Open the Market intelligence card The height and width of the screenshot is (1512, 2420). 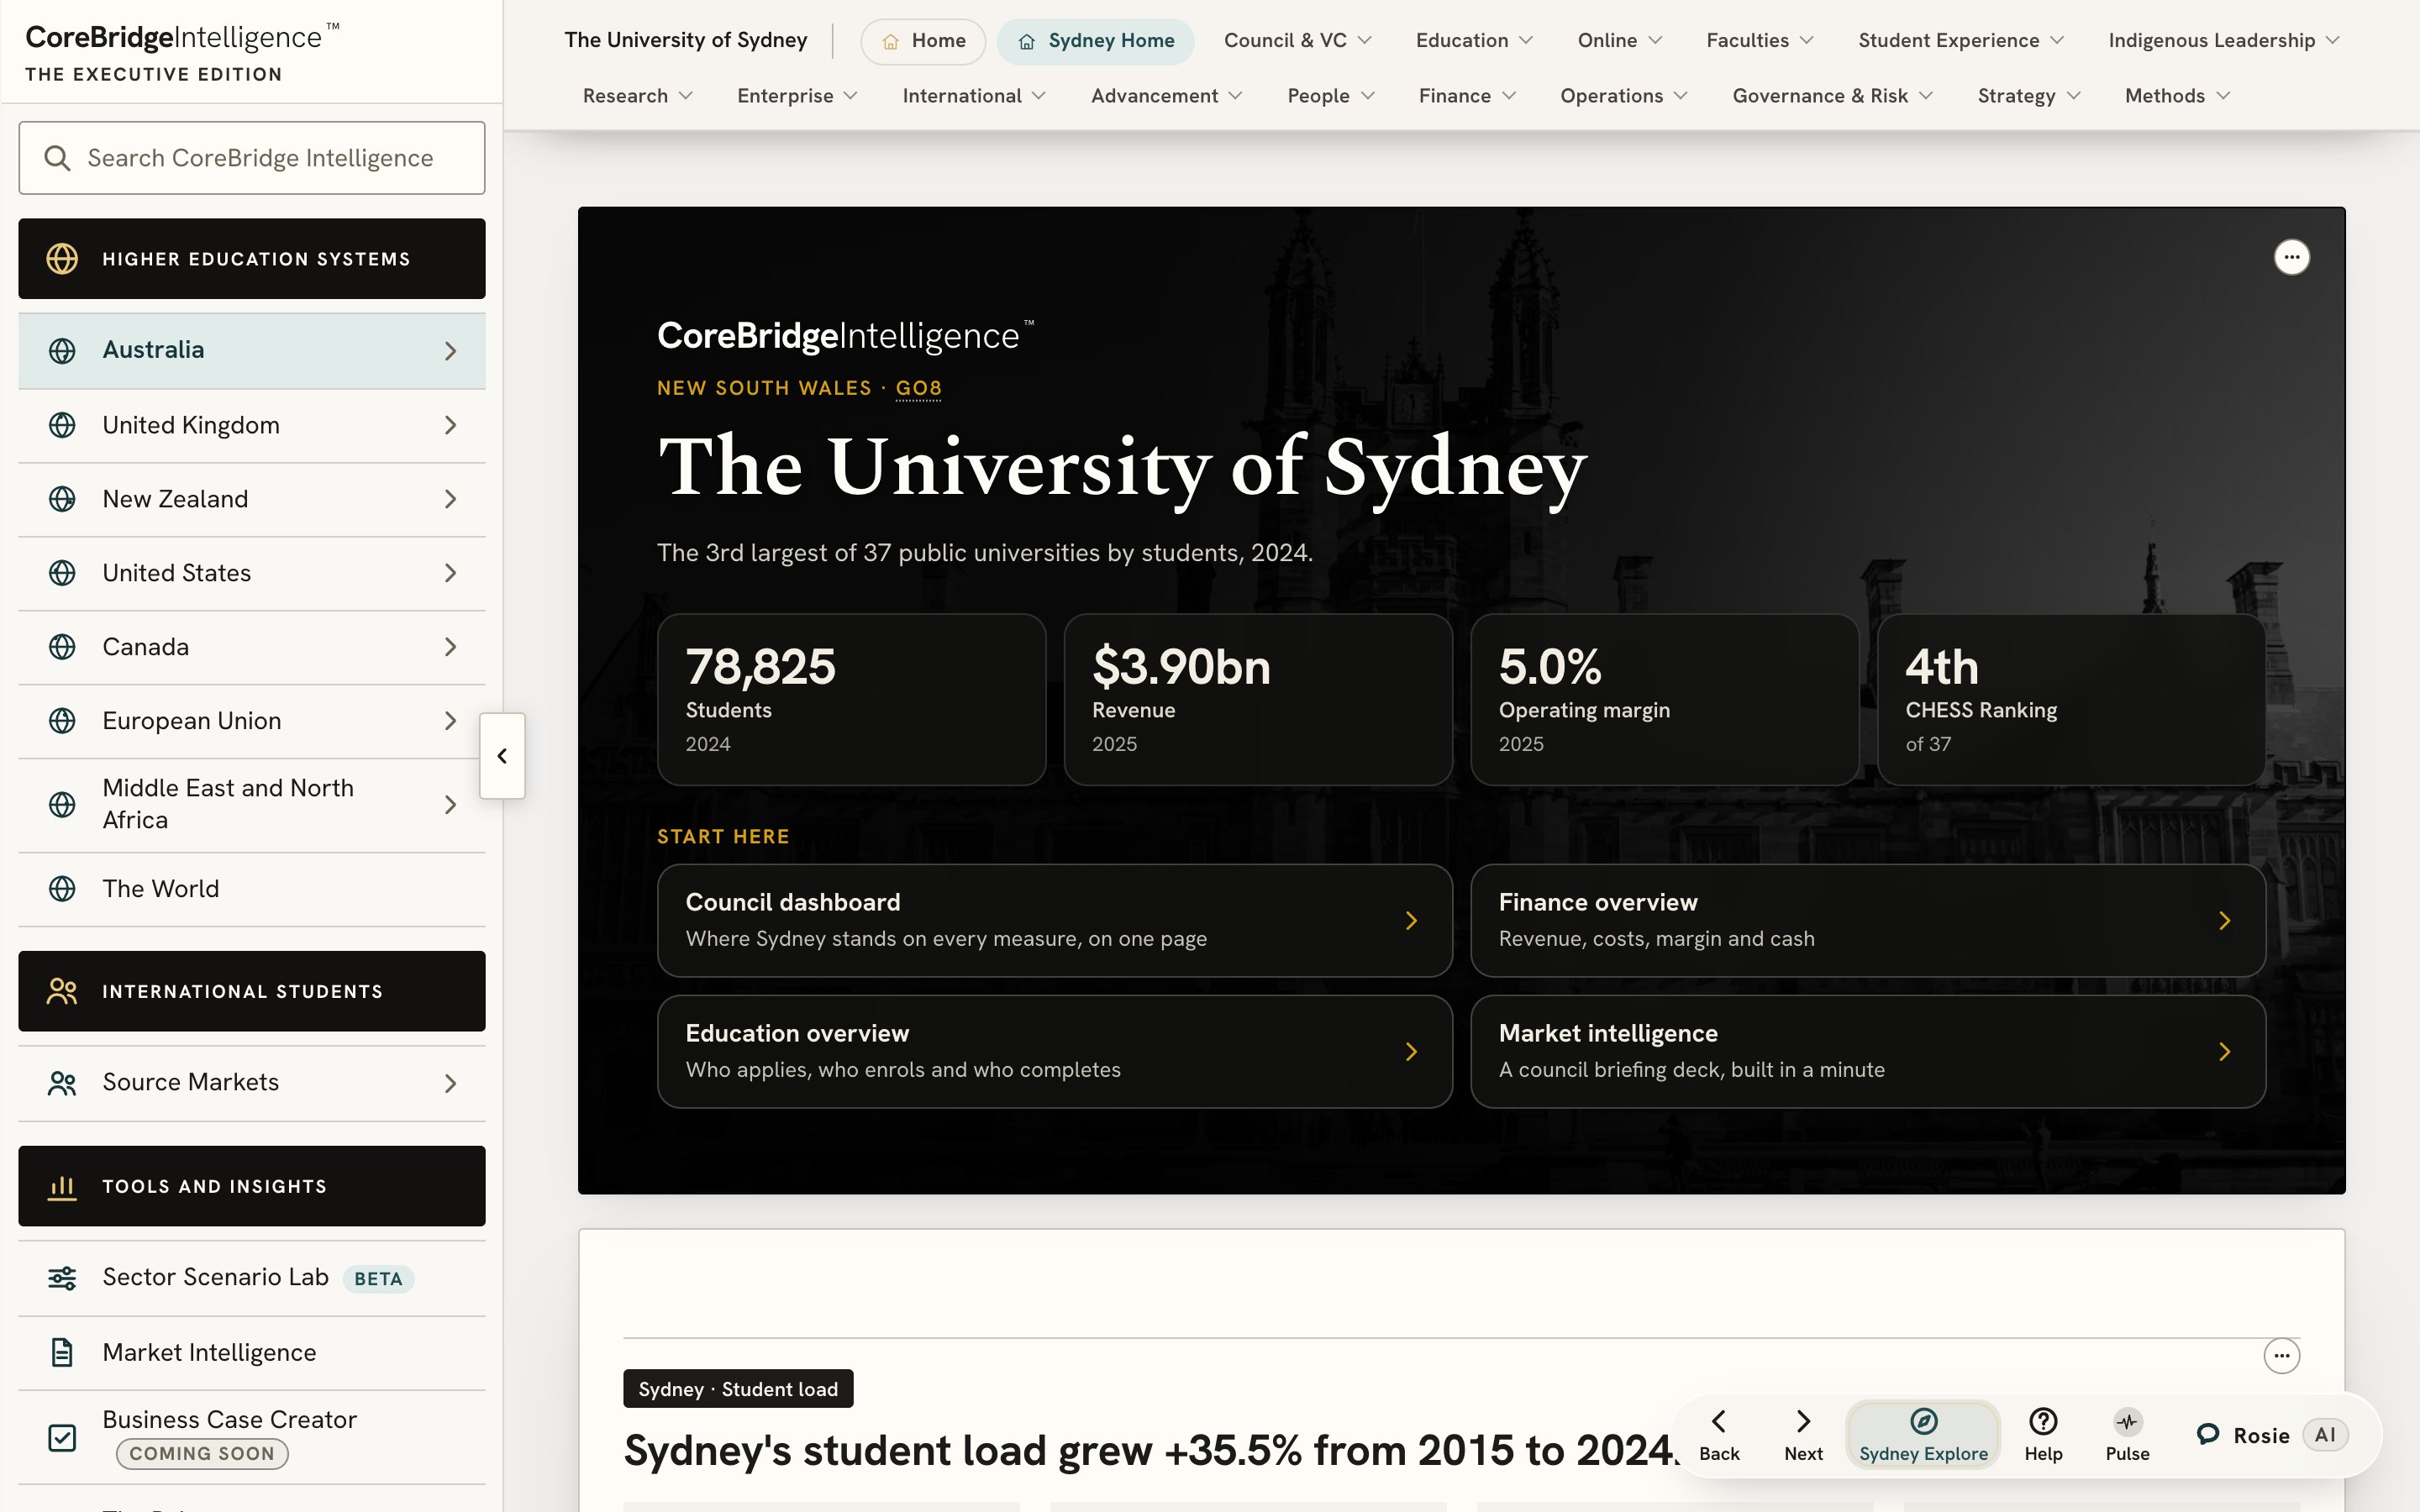[1867, 1051]
